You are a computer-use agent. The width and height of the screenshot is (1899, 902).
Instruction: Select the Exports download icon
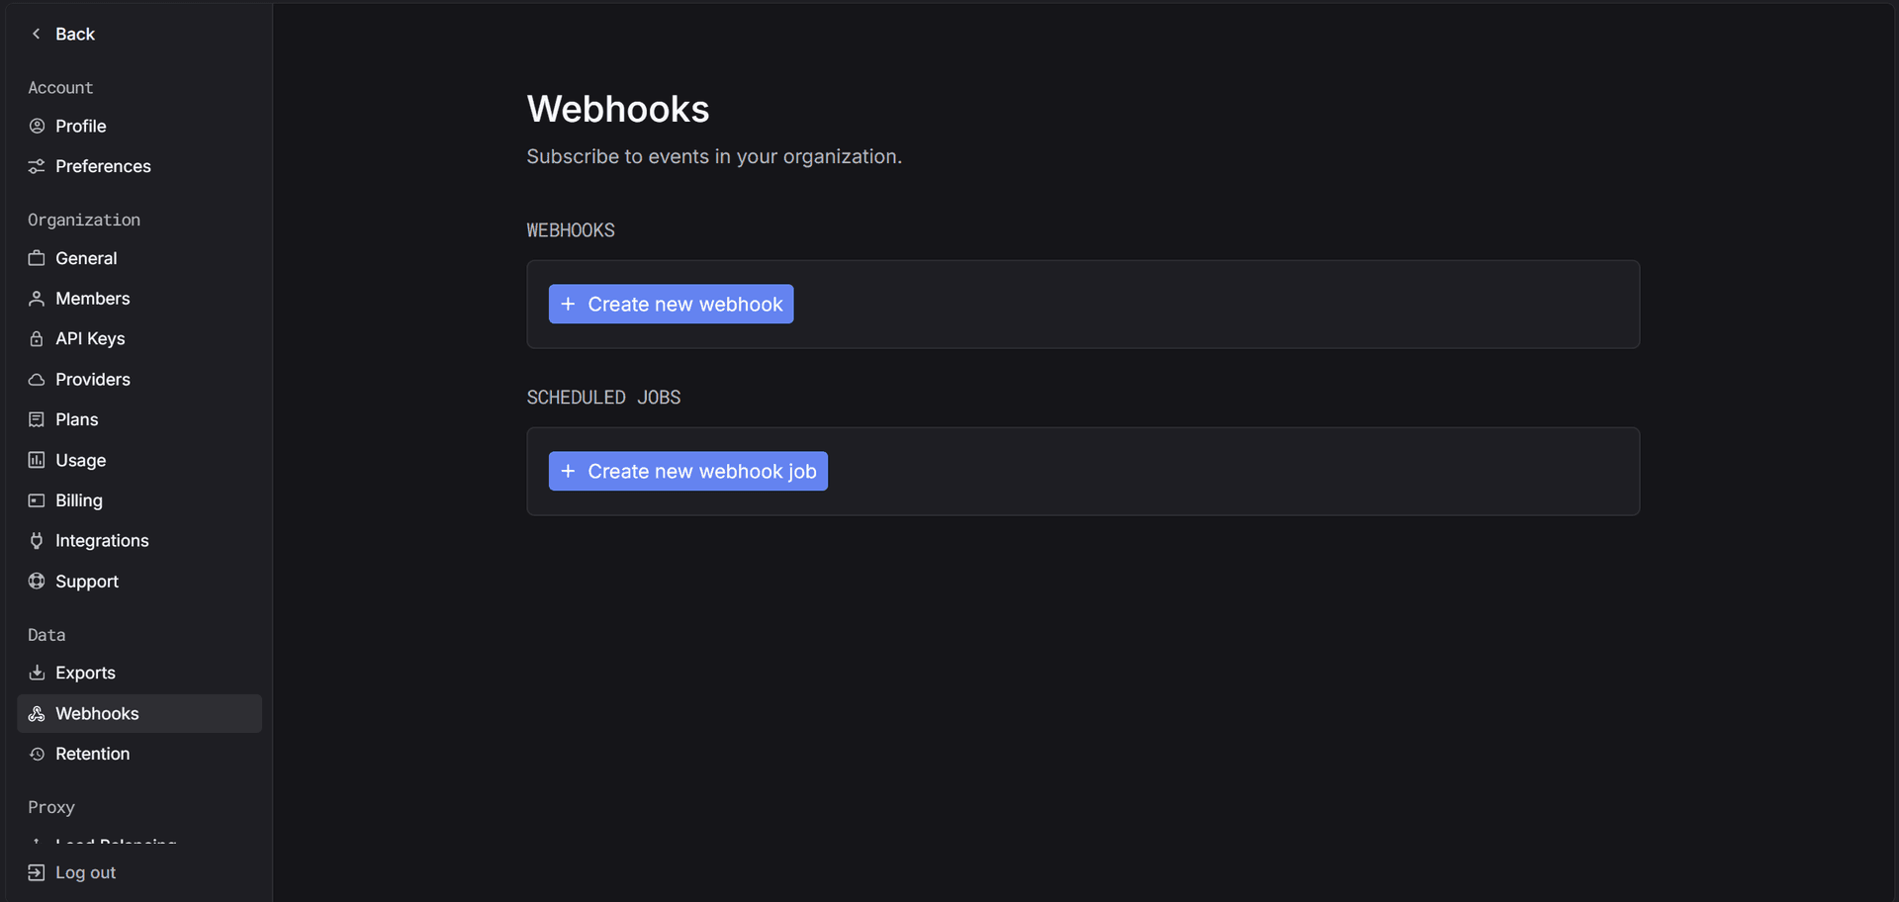click(x=37, y=673)
